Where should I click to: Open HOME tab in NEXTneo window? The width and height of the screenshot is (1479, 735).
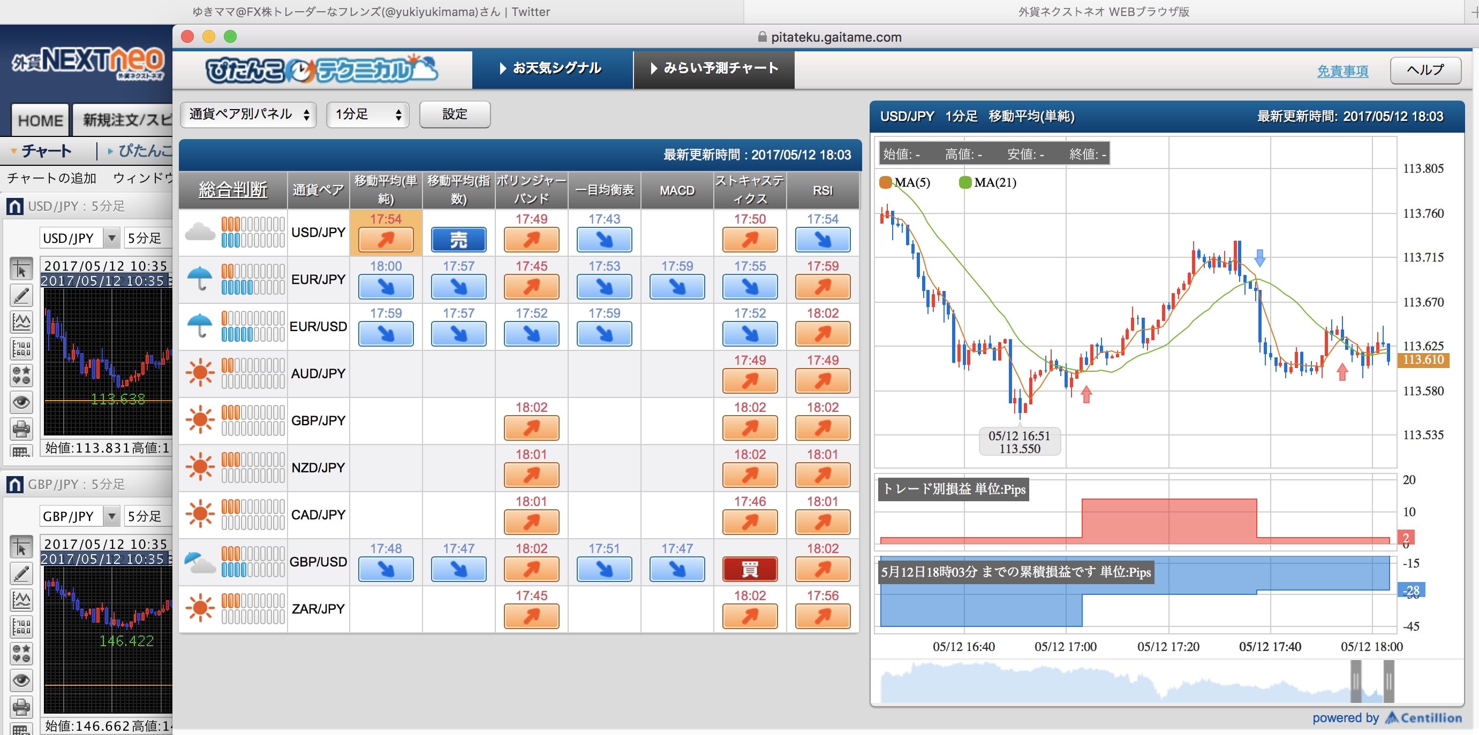point(40,120)
